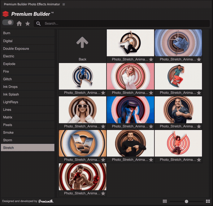This screenshot has width=213, height=206.
Task: Favorite the jumping woman in black preset
Action: click(x=151, y=59)
